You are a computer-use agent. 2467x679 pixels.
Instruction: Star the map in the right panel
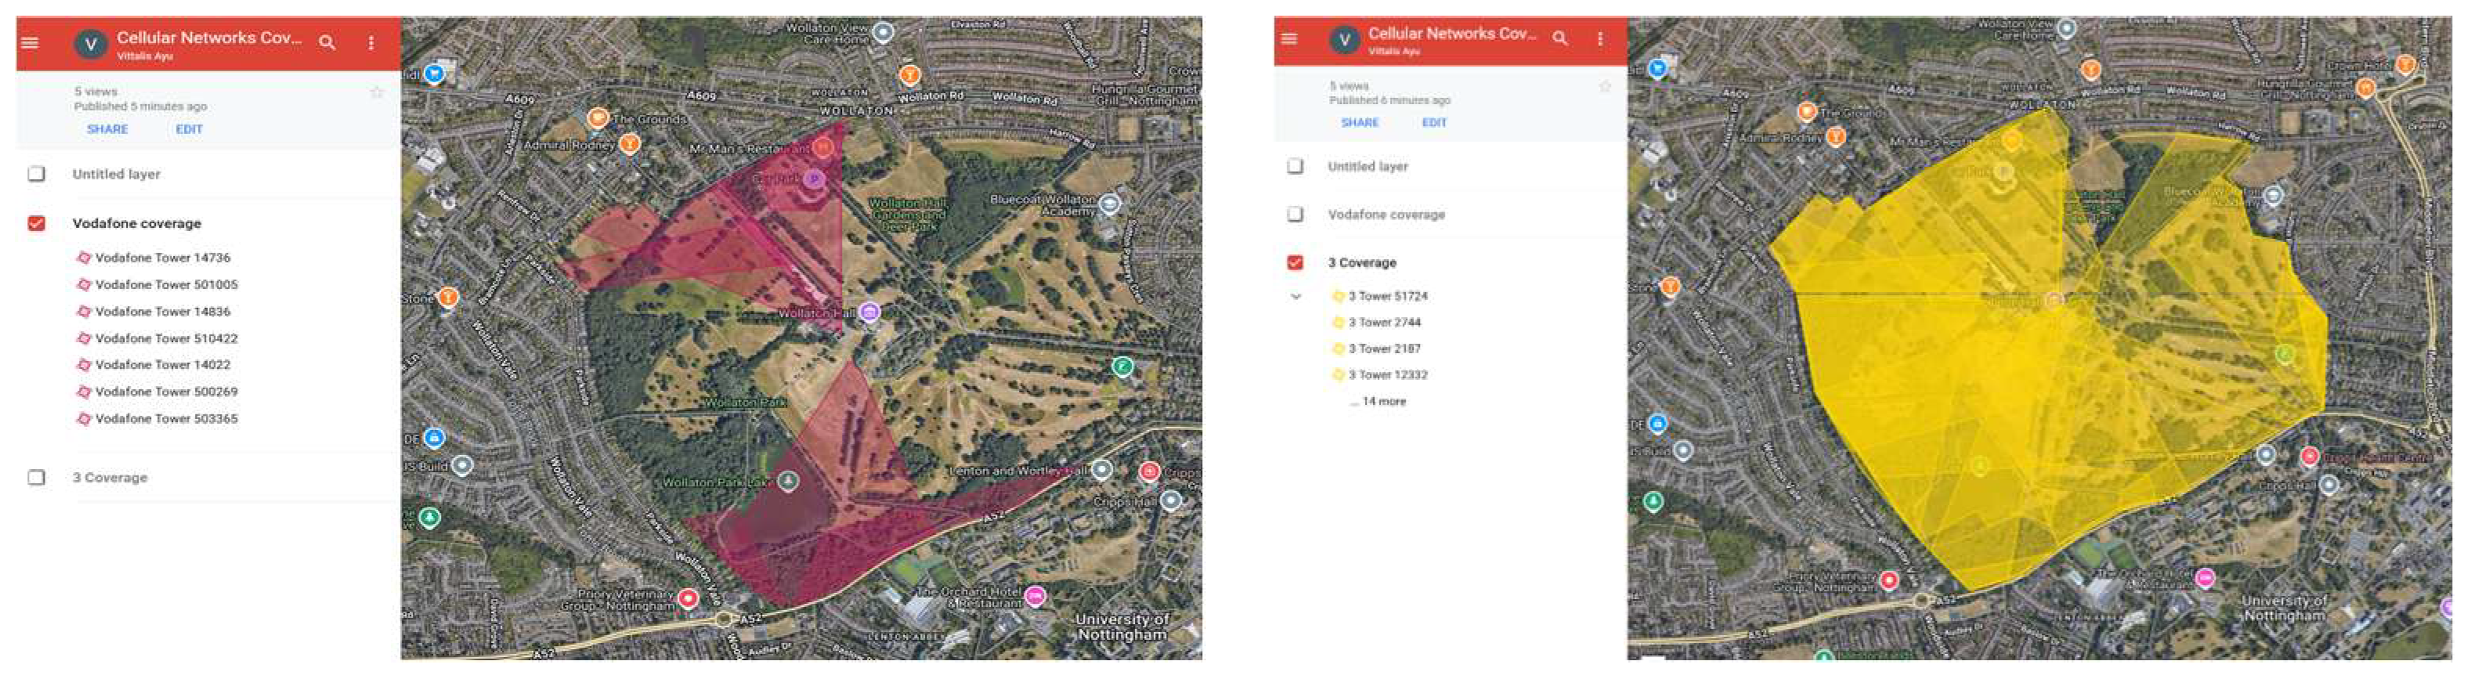[x=1605, y=87]
